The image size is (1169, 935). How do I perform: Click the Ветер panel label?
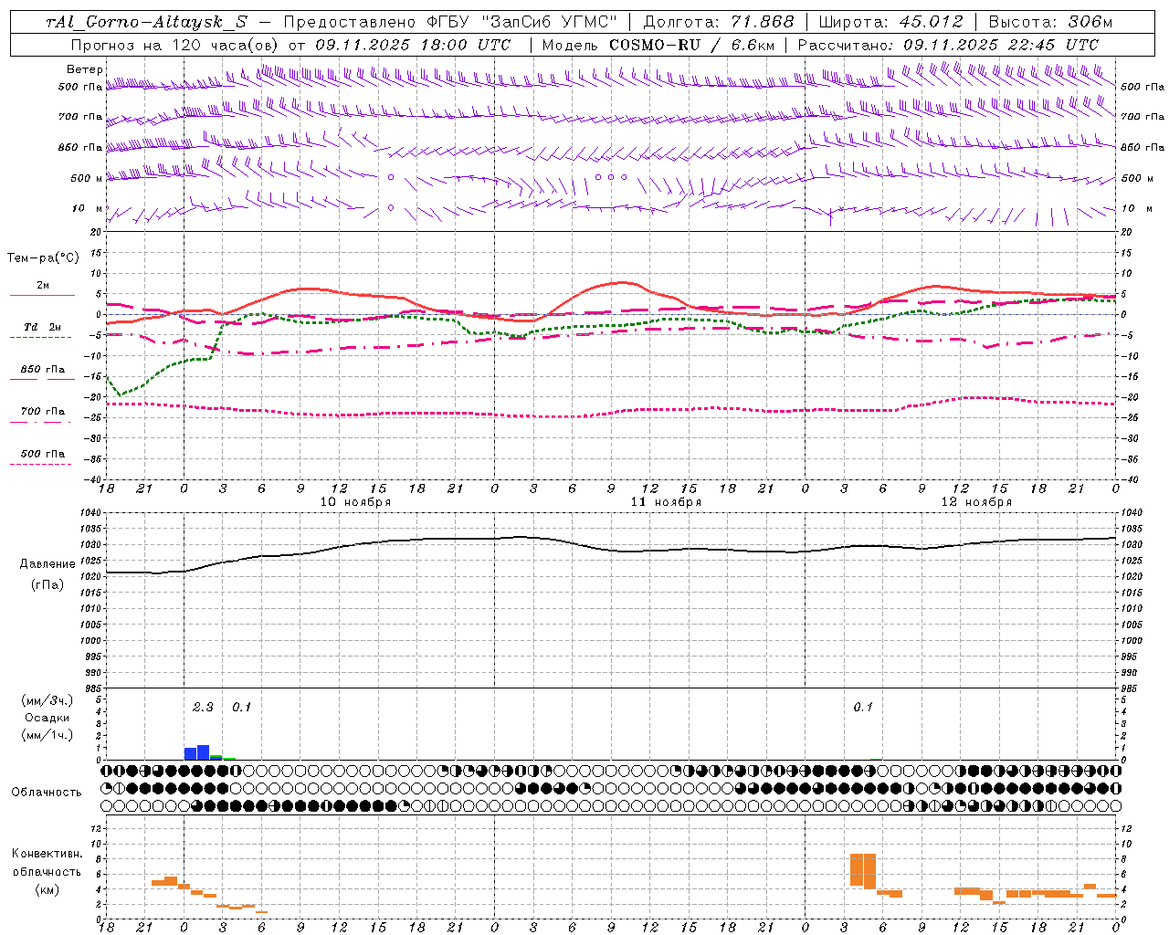point(85,69)
